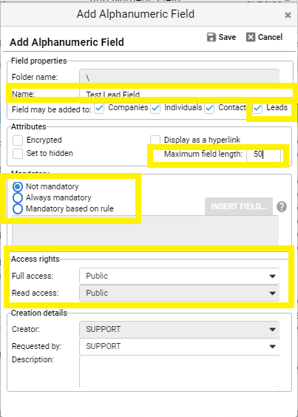This screenshot has width=298, height=417.
Task: Open the Read access dropdown
Action: click(180, 293)
